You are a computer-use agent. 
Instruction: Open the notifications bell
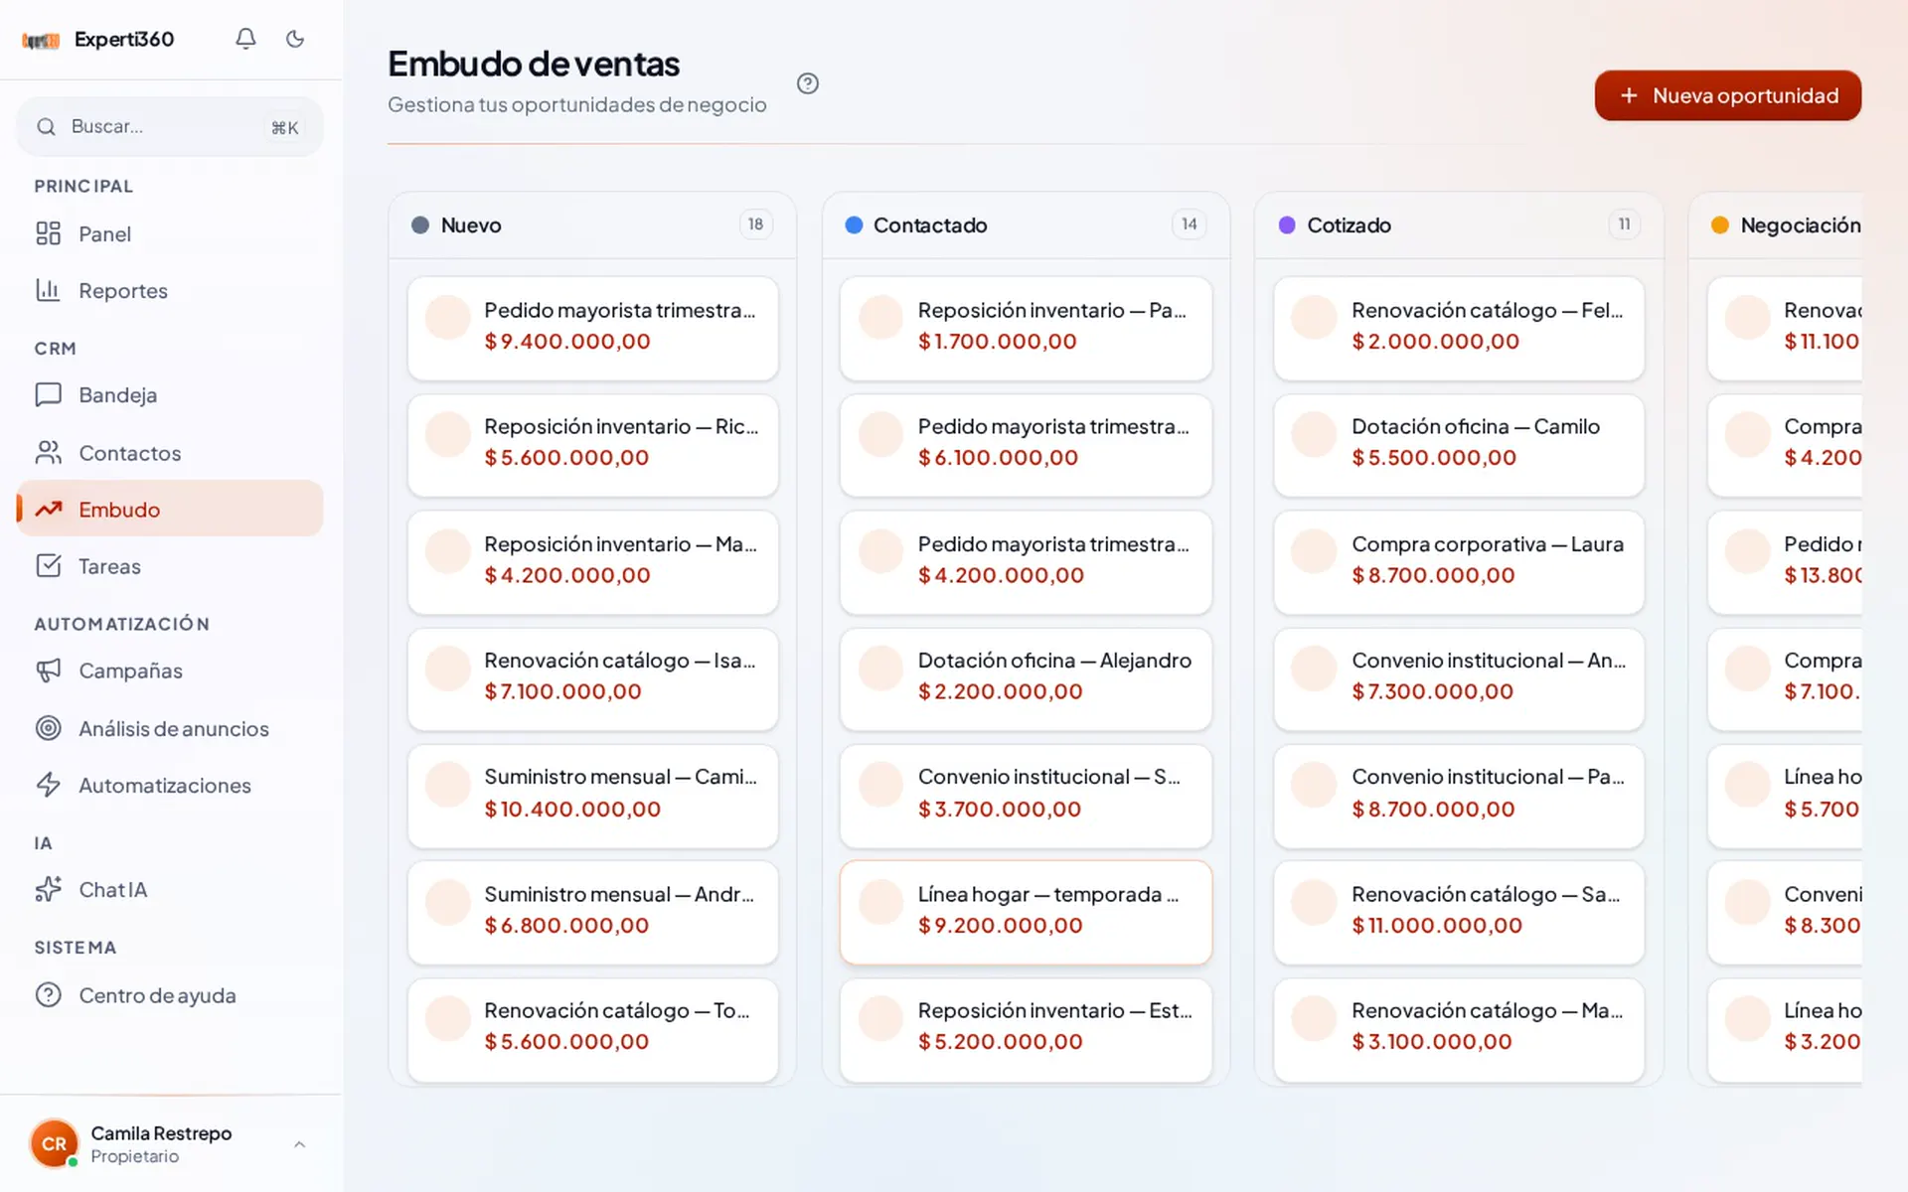tap(245, 39)
